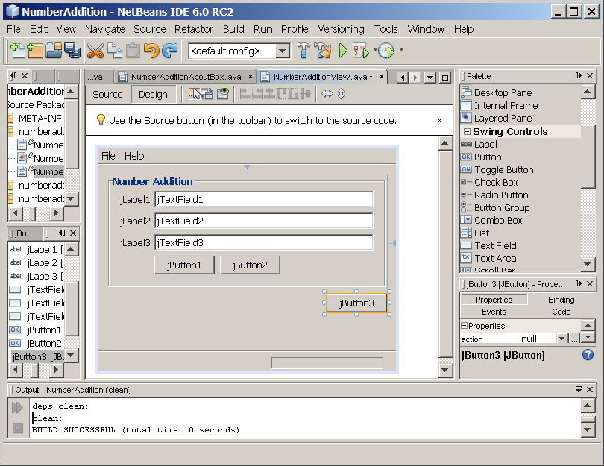This screenshot has height=466, width=604.
Task: Toggle Connection Mode in designer toolbar
Action: [x=207, y=94]
